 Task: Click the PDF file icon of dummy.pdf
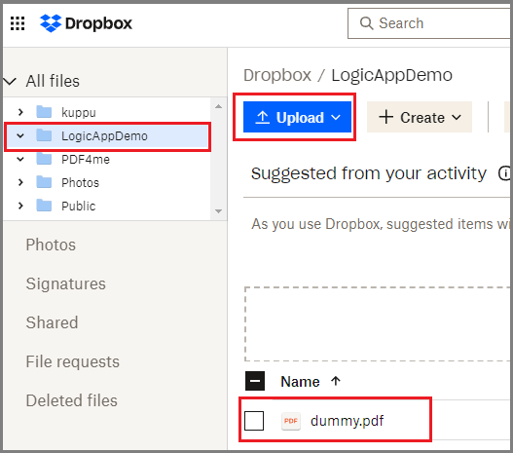click(291, 421)
